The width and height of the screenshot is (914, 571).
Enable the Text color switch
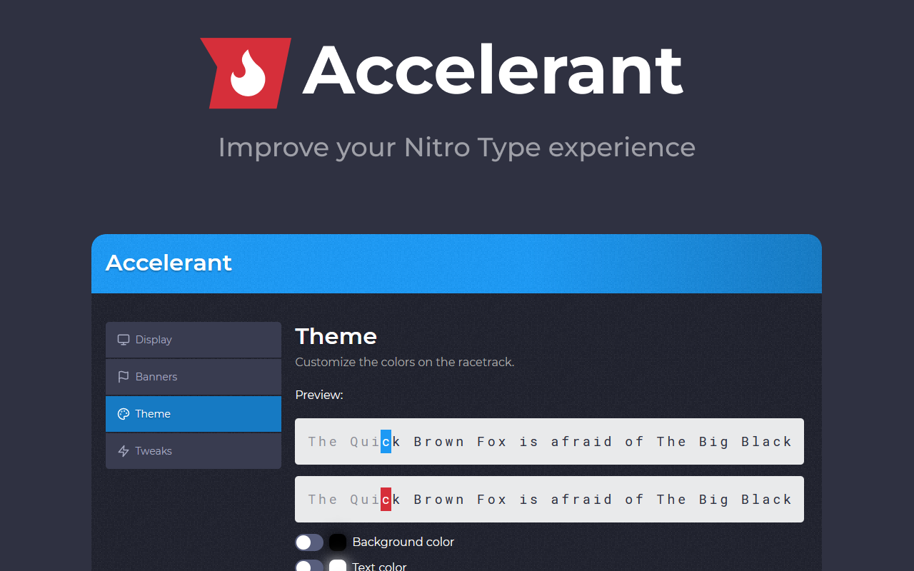[309, 566]
